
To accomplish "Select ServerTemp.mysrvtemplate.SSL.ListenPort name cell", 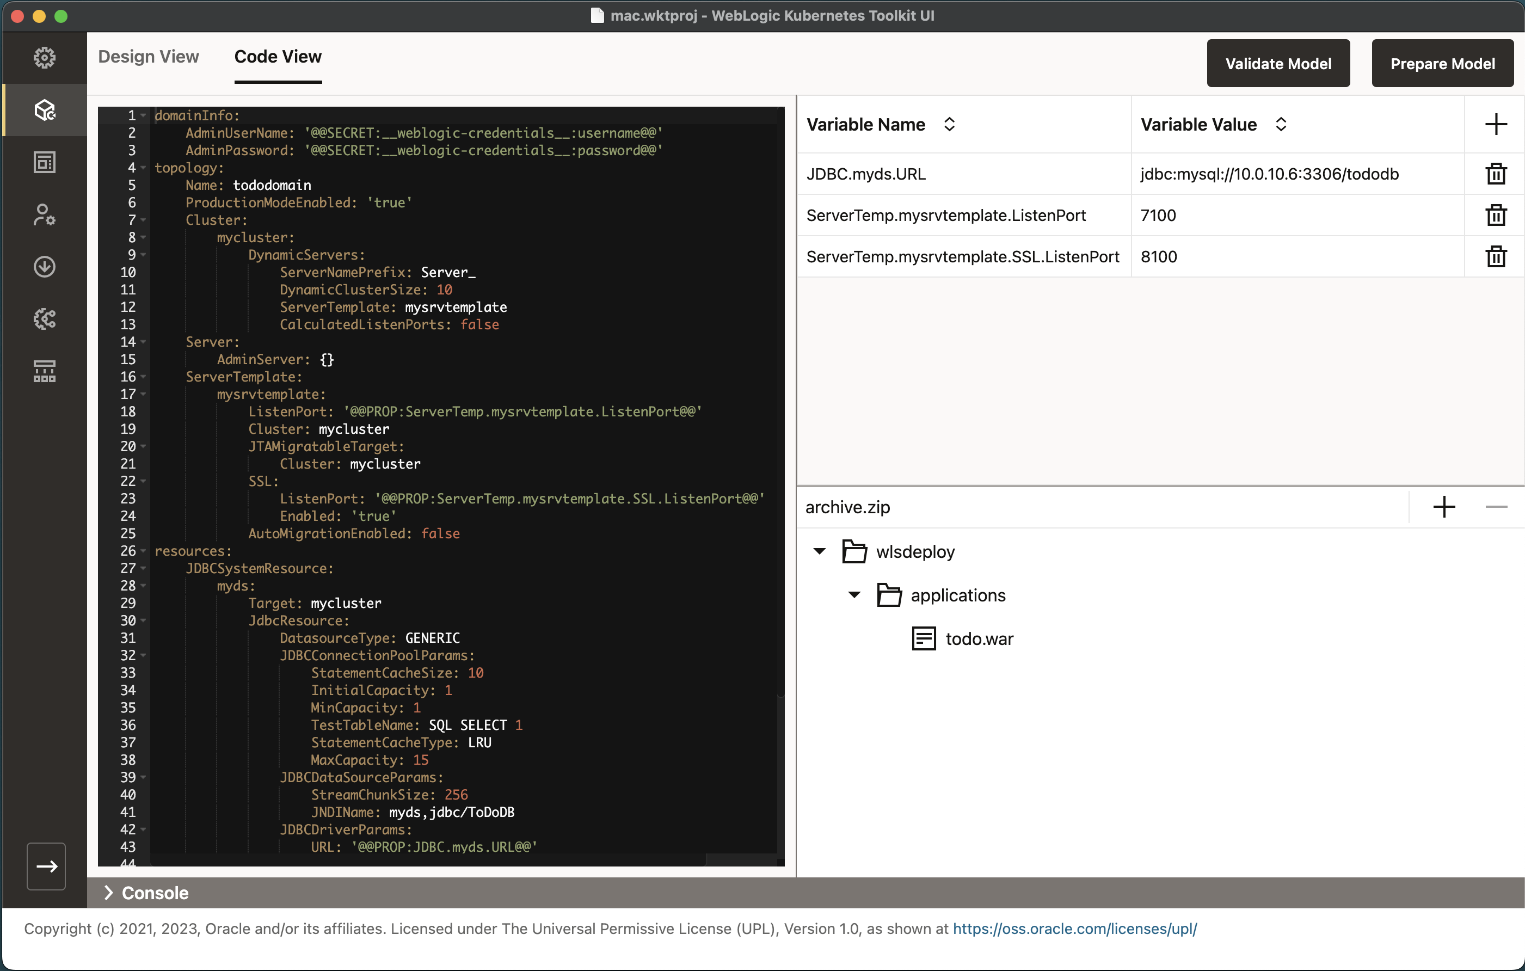I will [x=964, y=256].
